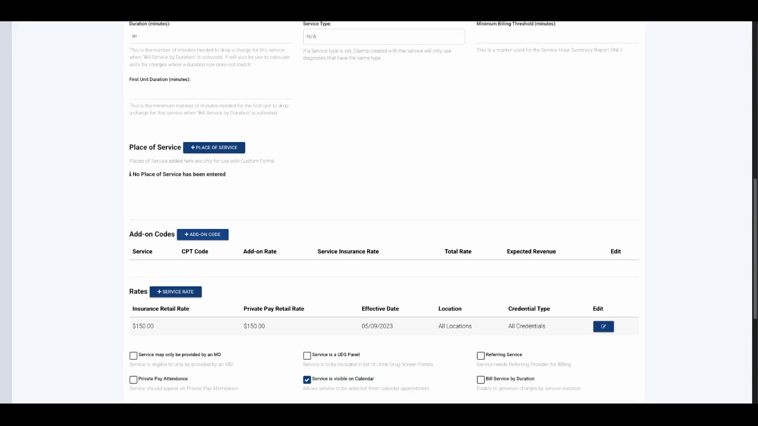This screenshot has width=758, height=426.
Task: Enable Bill Service by Duration
Action: (x=480, y=379)
